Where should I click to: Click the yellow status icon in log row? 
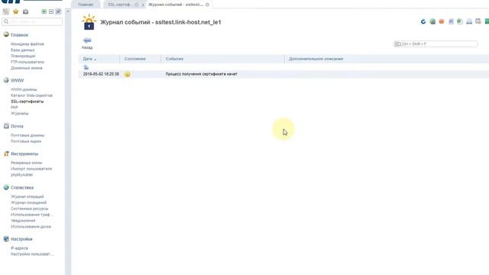tap(128, 74)
